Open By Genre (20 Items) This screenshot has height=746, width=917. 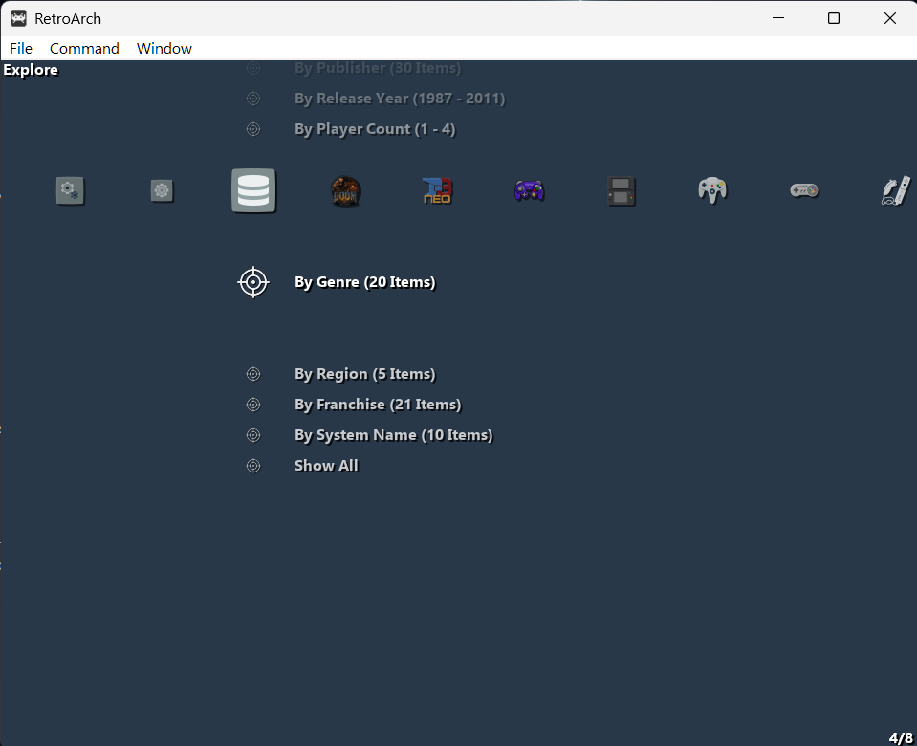pyautogui.click(x=364, y=282)
